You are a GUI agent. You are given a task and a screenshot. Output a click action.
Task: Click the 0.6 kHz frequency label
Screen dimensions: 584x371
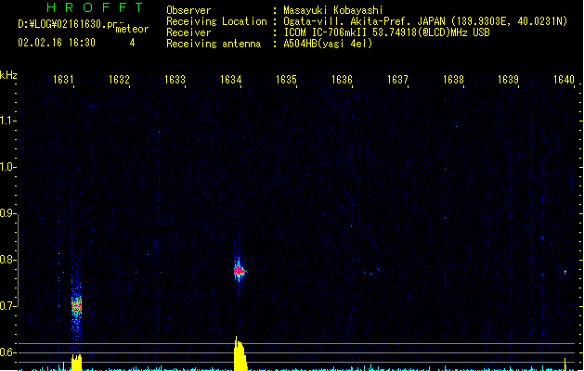point(7,352)
